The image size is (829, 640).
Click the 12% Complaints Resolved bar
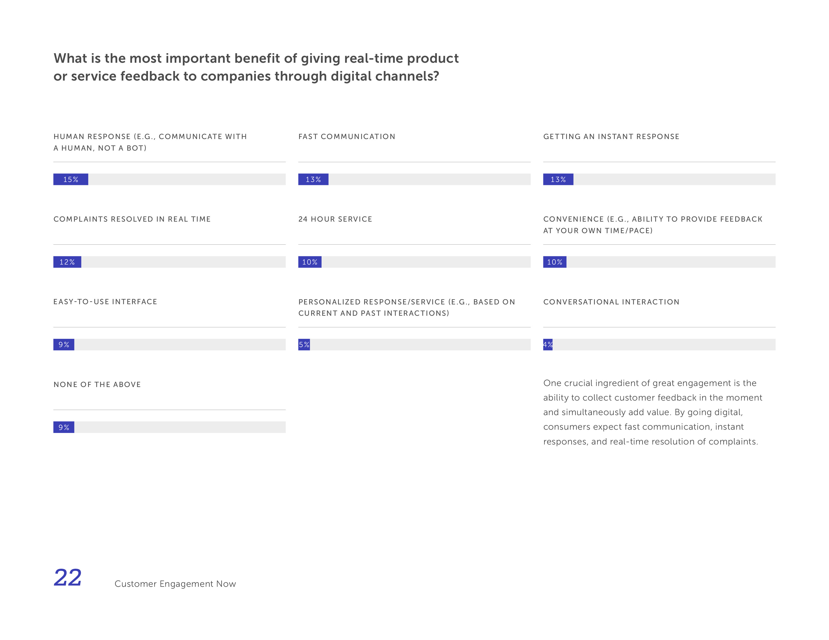point(67,262)
